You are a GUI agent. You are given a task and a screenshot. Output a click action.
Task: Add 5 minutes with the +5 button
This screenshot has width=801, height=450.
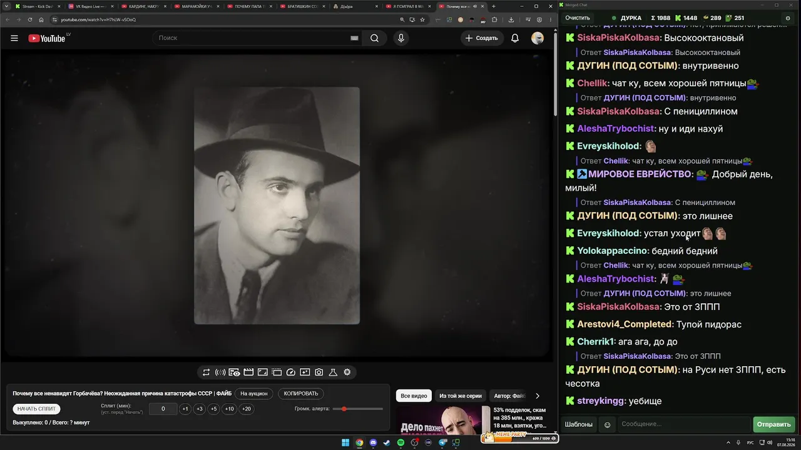[x=214, y=409]
